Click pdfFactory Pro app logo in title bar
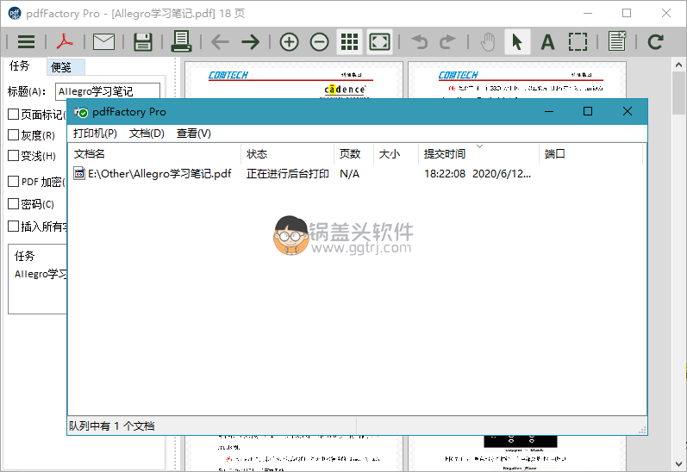 pyautogui.click(x=15, y=13)
